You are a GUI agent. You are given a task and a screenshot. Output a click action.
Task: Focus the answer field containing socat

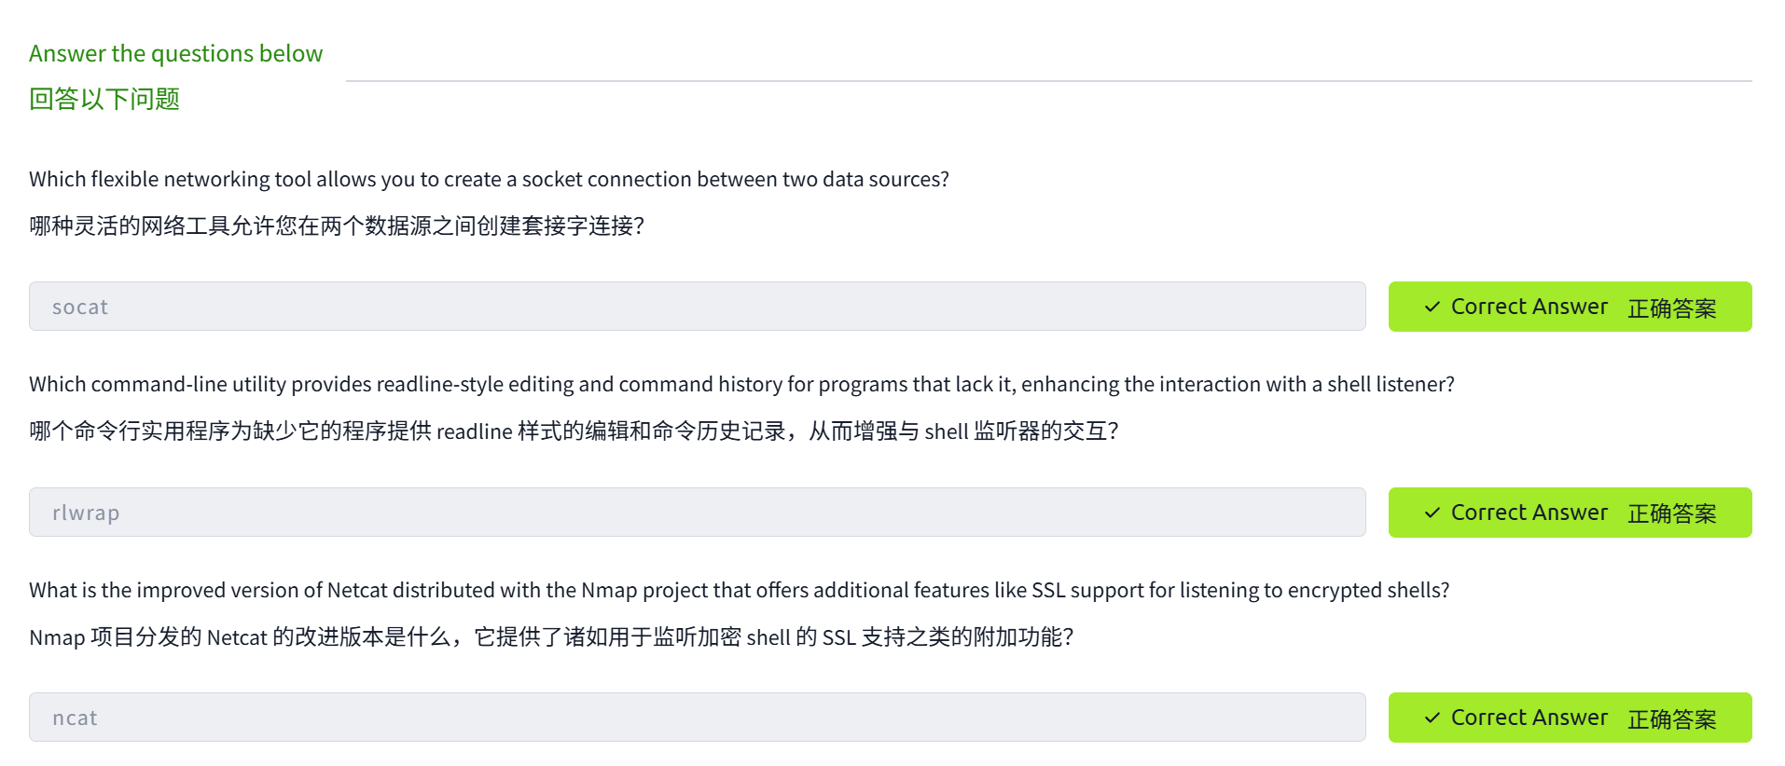pyautogui.click(x=697, y=307)
